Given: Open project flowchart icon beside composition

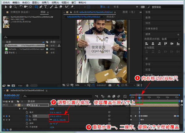Looking at the screenshot, I should pyautogui.click(x=59, y=45).
